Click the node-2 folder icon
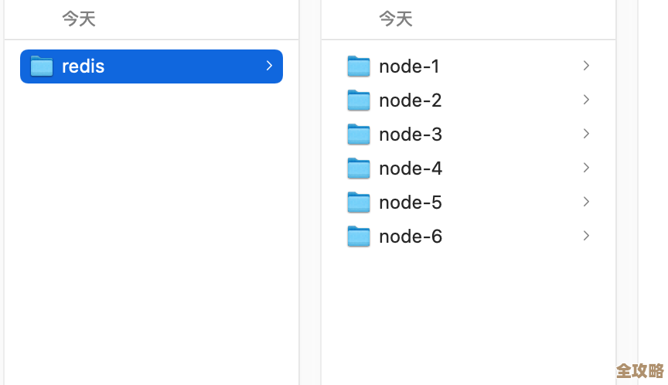 pyautogui.click(x=359, y=101)
